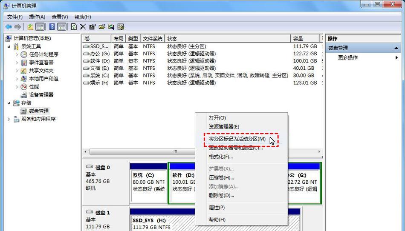This screenshot has width=405, height=231.
Task: Select the 文档 (E:) volume row
Action: pos(202,68)
